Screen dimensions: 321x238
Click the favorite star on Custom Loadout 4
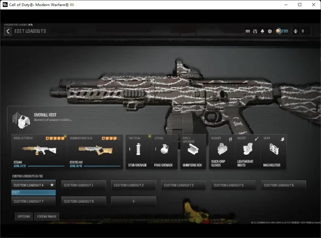(x=52, y=185)
